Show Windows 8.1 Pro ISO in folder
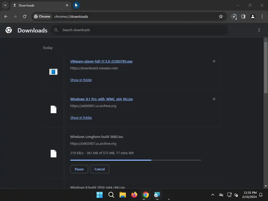This screenshot has height=201, width=268. (81, 118)
